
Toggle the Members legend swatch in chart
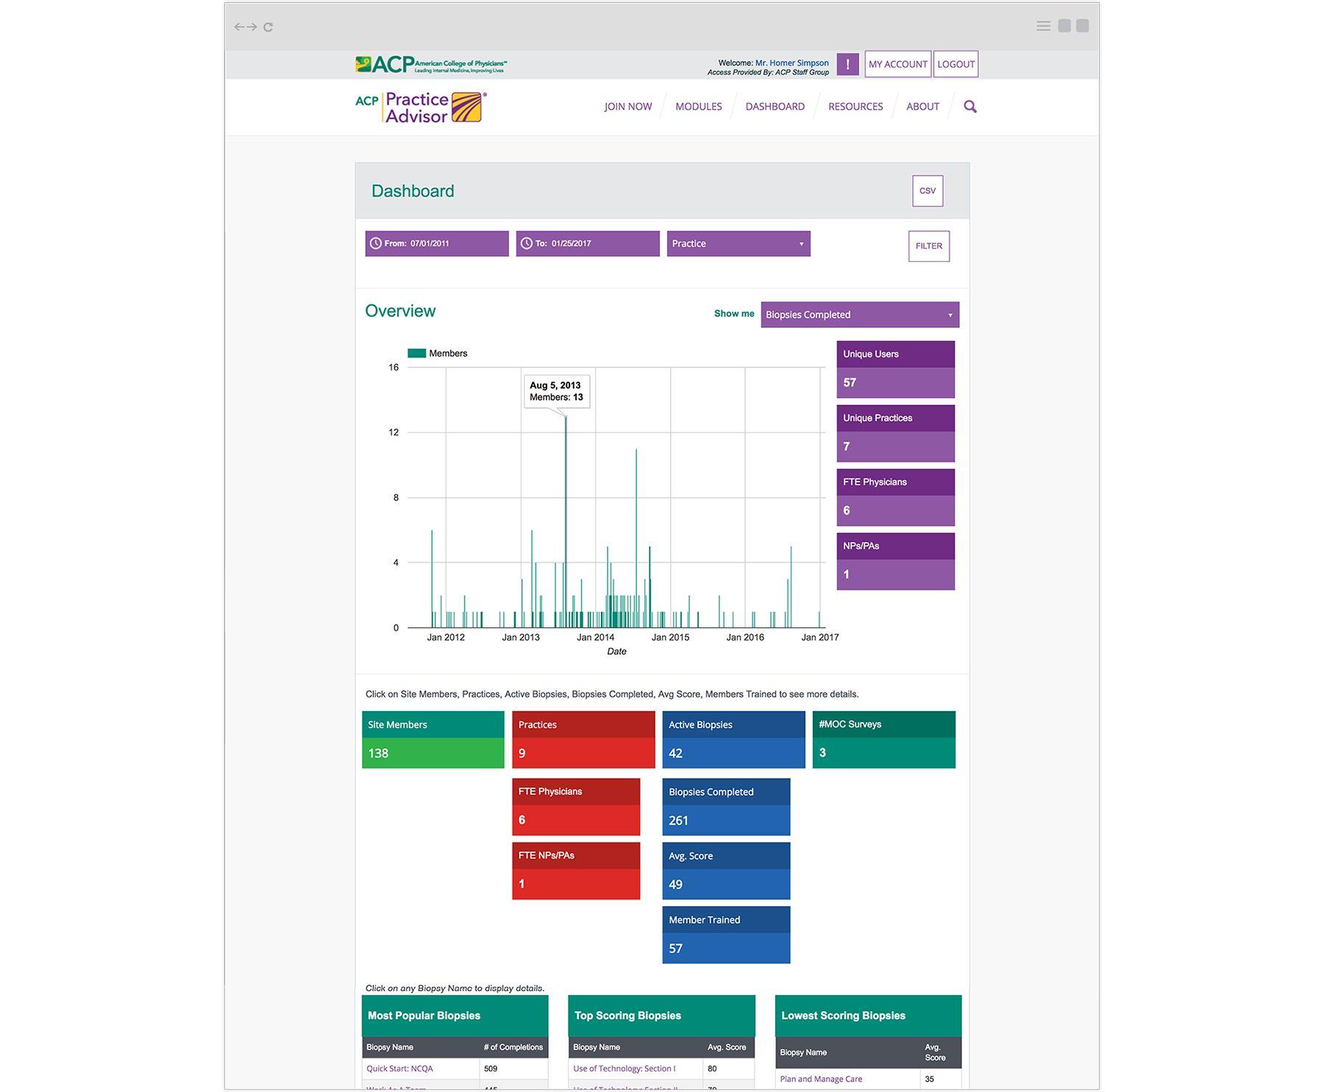coord(417,354)
